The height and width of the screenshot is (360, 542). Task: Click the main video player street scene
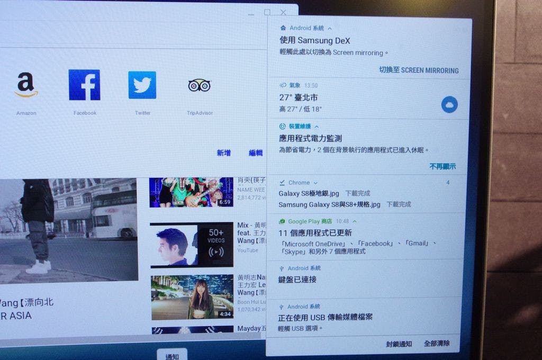tap(69, 231)
